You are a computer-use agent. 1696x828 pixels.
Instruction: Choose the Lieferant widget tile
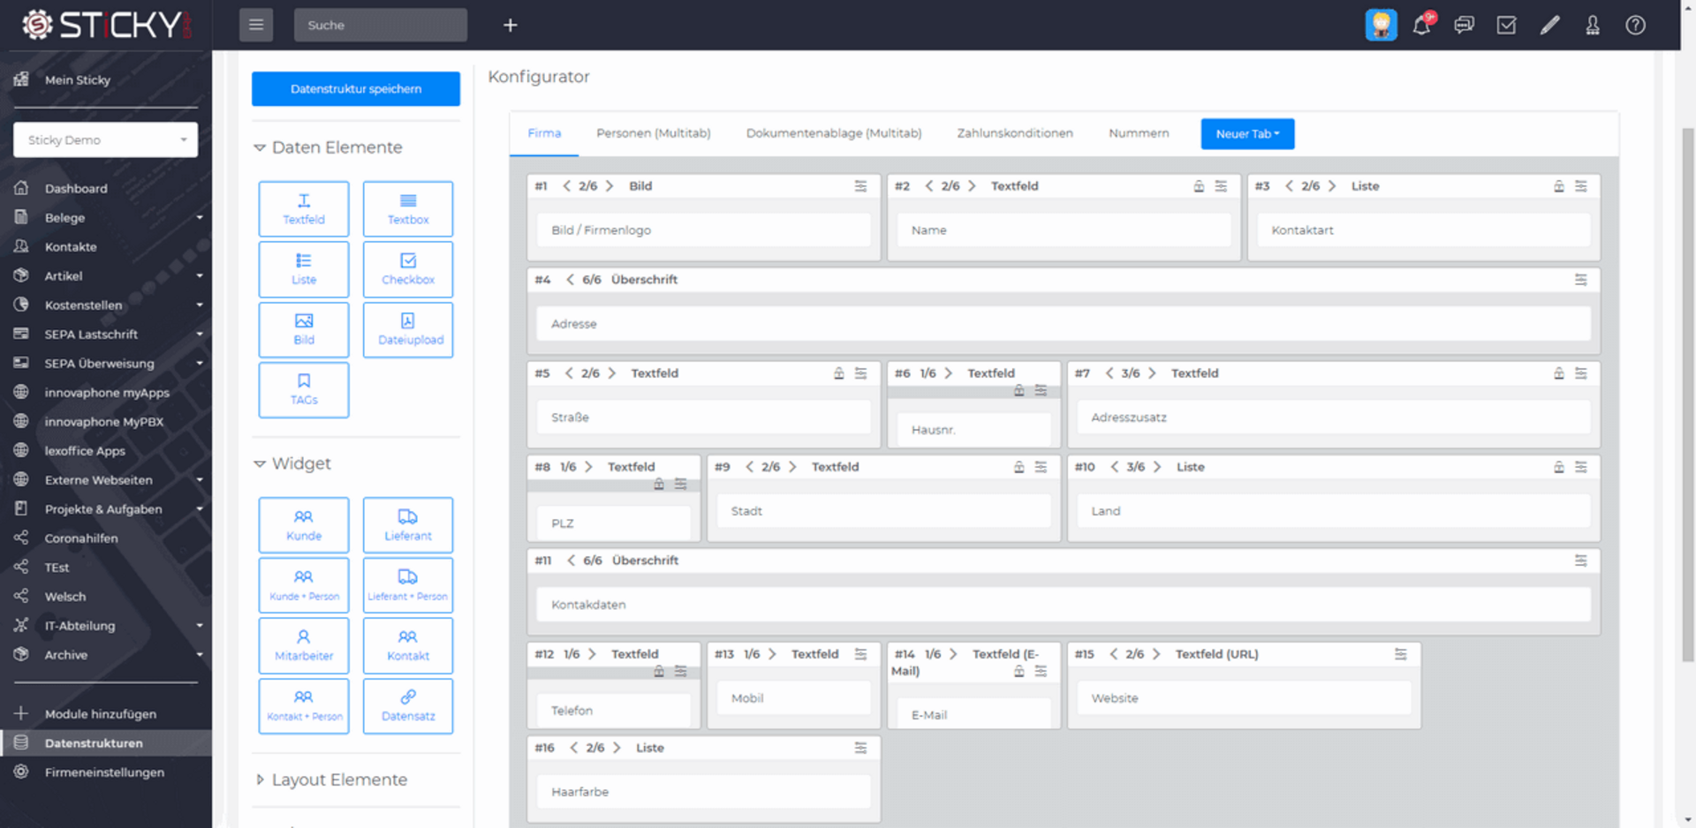pyautogui.click(x=408, y=525)
